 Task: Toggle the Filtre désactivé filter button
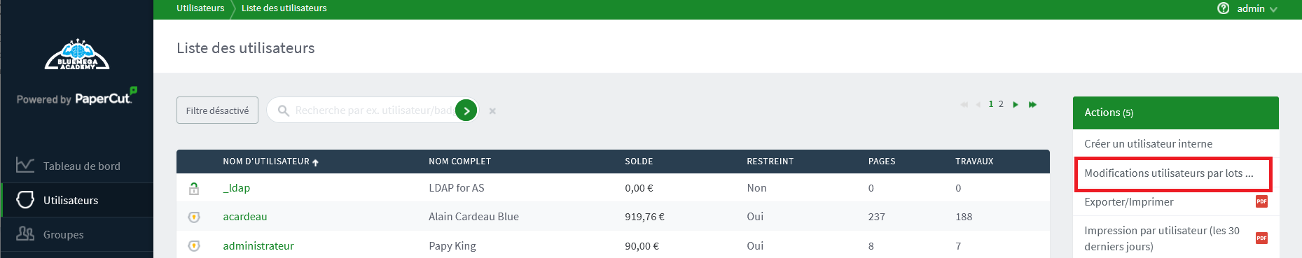[217, 110]
